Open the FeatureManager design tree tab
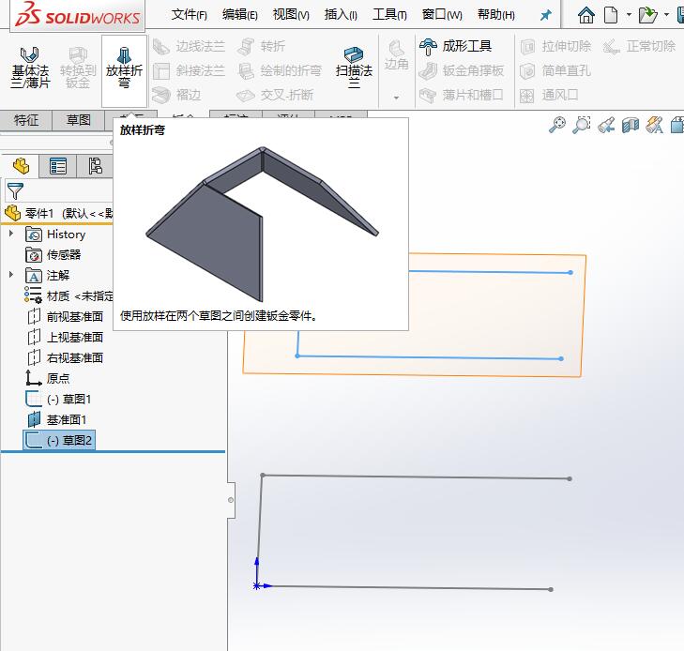The width and height of the screenshot is (684, 651). 21,166
